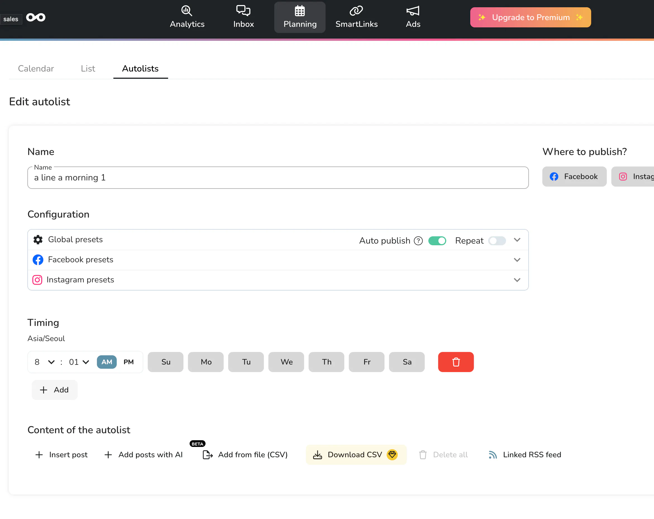This screenshot has width=654, height=519.
Task: Click the red trash delete timing button
Action: 456,362
